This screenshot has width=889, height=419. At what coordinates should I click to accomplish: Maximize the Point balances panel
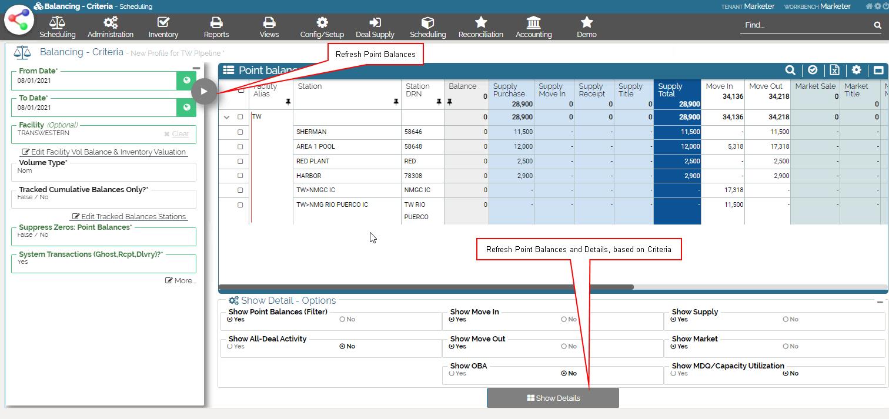tap(878, 71)
